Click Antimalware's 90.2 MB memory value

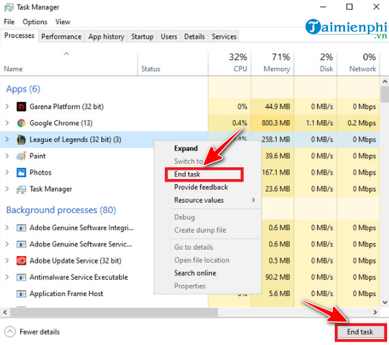(277, 277)
